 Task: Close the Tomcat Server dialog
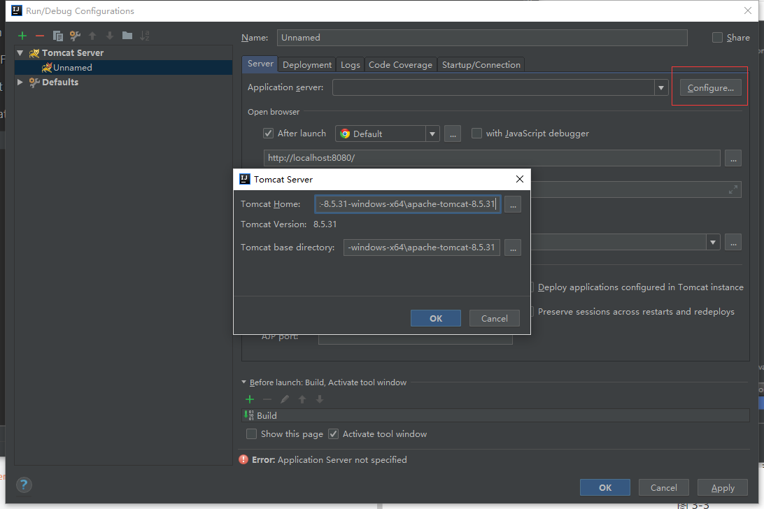[519, 179]
